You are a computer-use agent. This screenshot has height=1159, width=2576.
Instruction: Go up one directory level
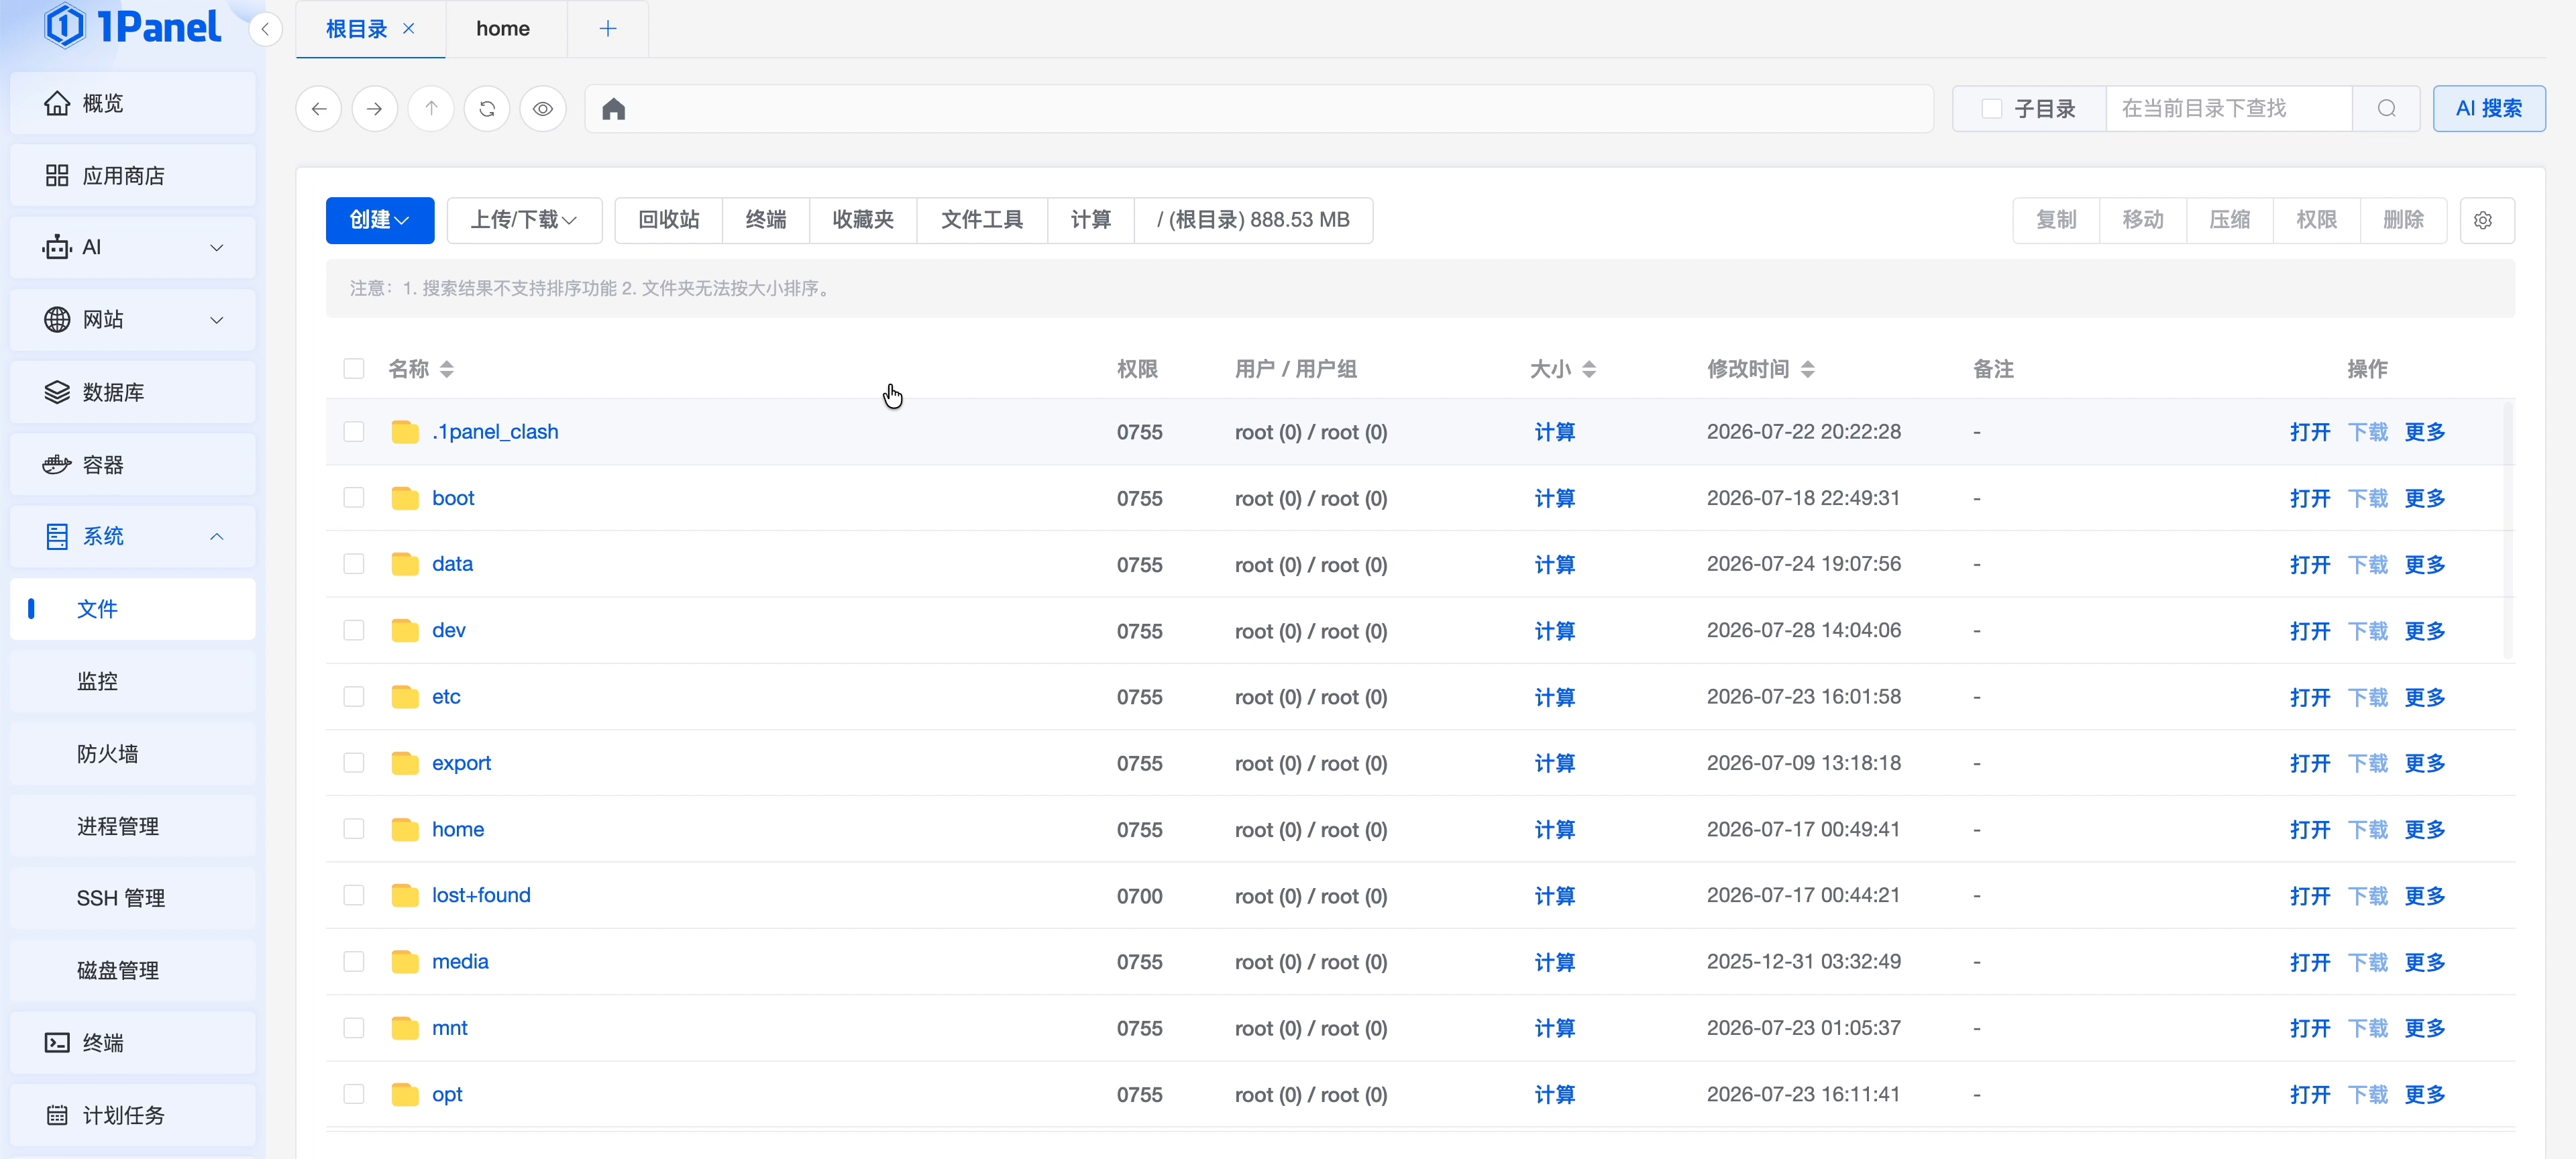(x=431, y=109)
